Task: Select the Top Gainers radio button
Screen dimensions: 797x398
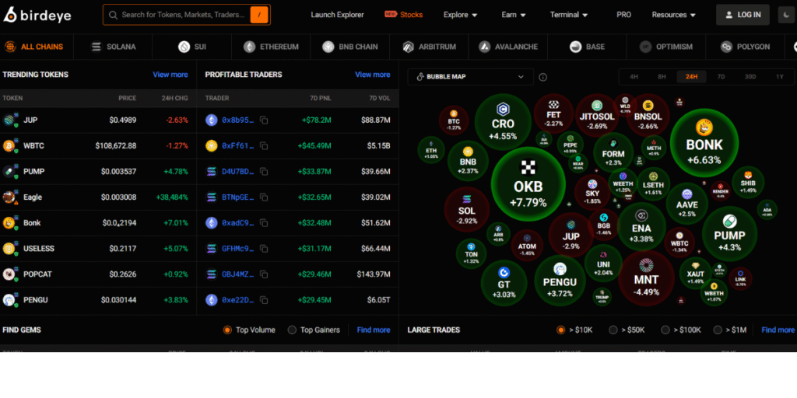Action: click(x=292, y=330)
